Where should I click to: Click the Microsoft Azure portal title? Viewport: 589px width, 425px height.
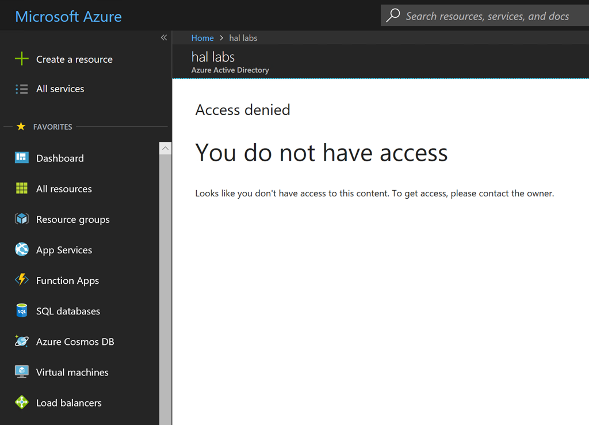click(x=68, y=16)
